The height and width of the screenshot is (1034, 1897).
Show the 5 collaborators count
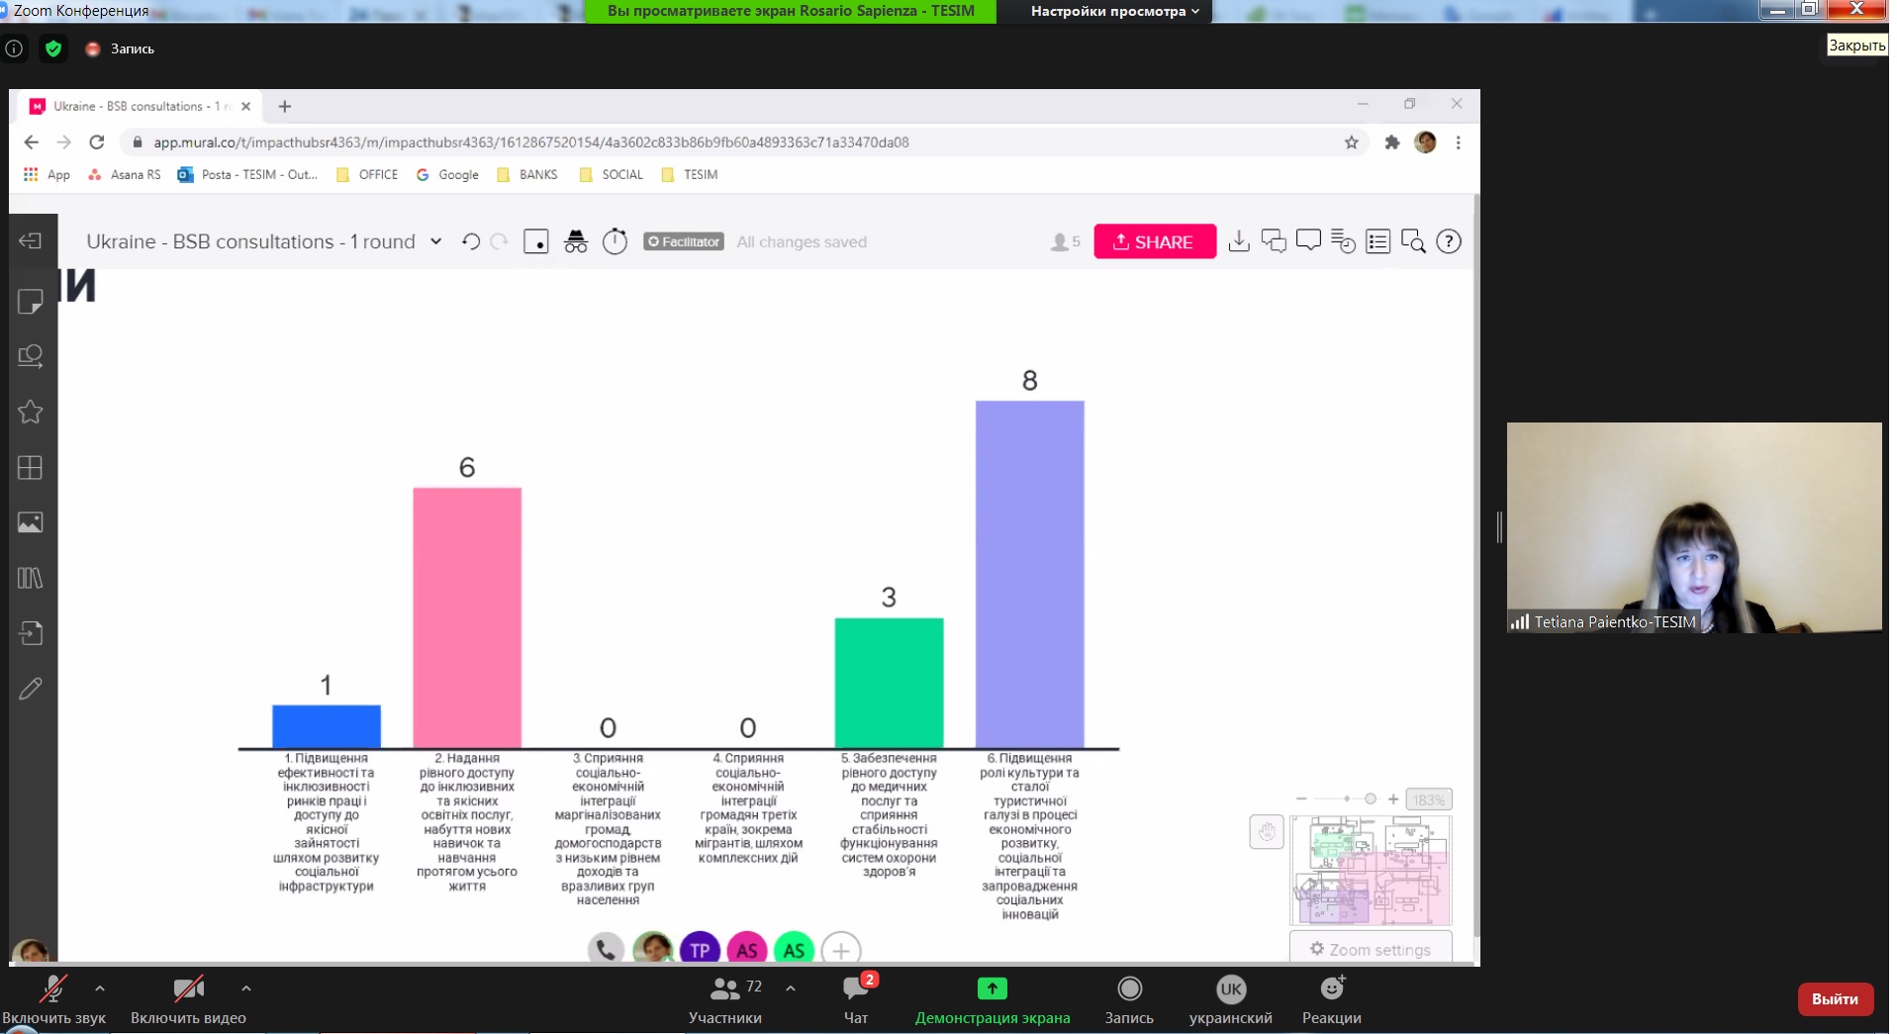(x=1066, y=241)
